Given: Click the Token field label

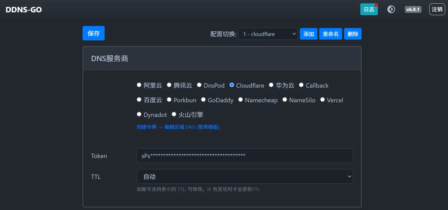Looking at the screenshot, I should [99, 156].
